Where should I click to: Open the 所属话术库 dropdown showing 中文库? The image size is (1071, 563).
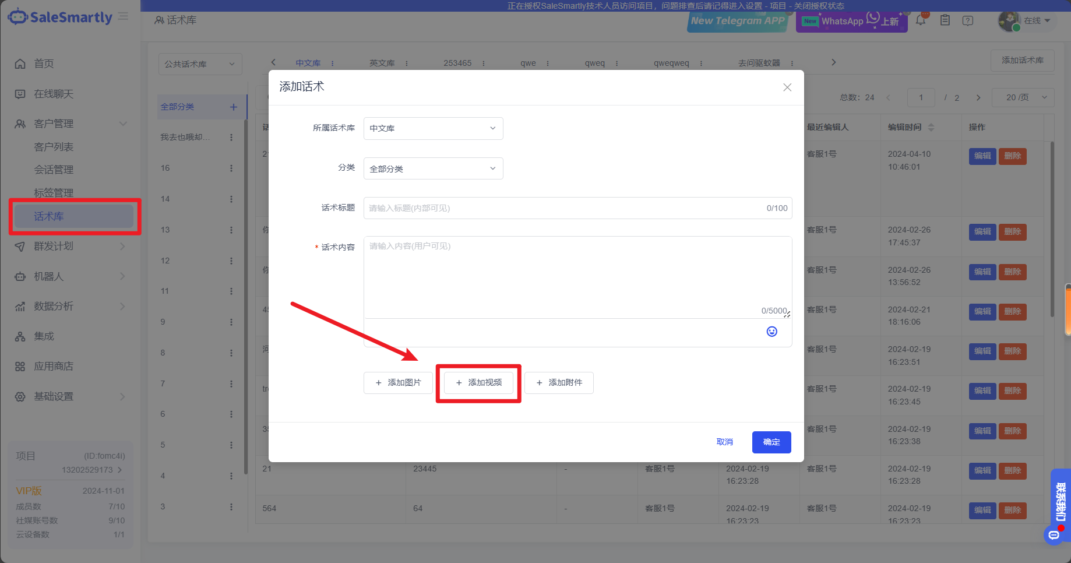pos(433,128)
